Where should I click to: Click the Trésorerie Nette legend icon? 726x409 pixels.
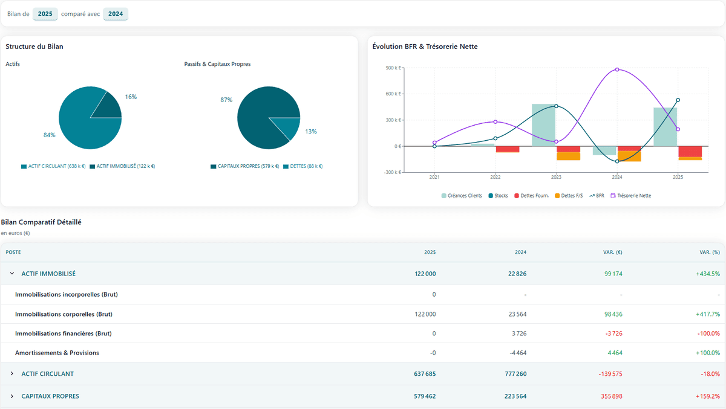click(613, 196)
